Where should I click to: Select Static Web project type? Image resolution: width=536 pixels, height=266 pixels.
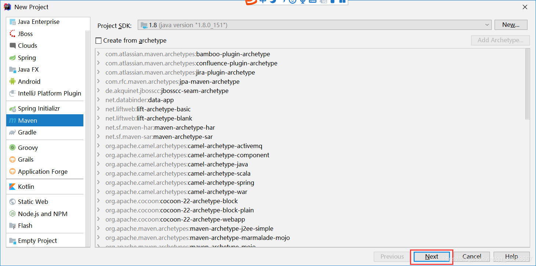(x=45, y=202)
